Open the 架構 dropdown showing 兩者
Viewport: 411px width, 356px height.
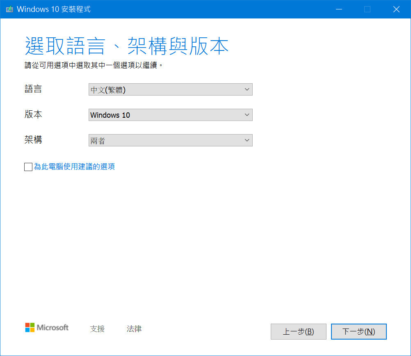(170, 140)
